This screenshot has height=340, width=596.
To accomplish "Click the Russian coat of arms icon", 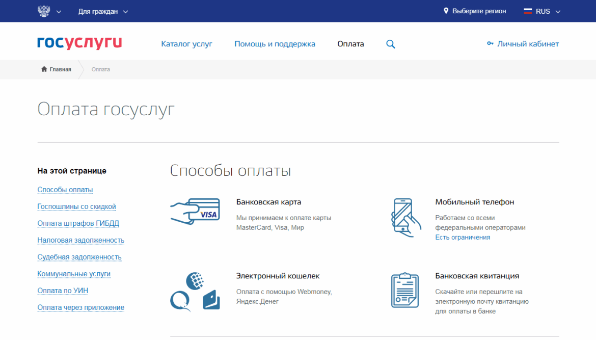I will point(44,11).
